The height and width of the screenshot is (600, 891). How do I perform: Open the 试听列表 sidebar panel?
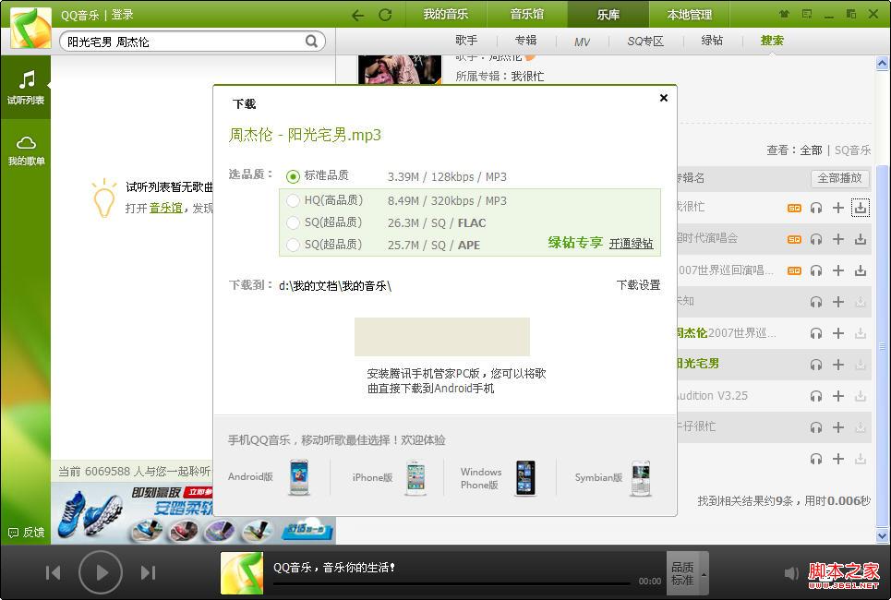tap(26, 87)
